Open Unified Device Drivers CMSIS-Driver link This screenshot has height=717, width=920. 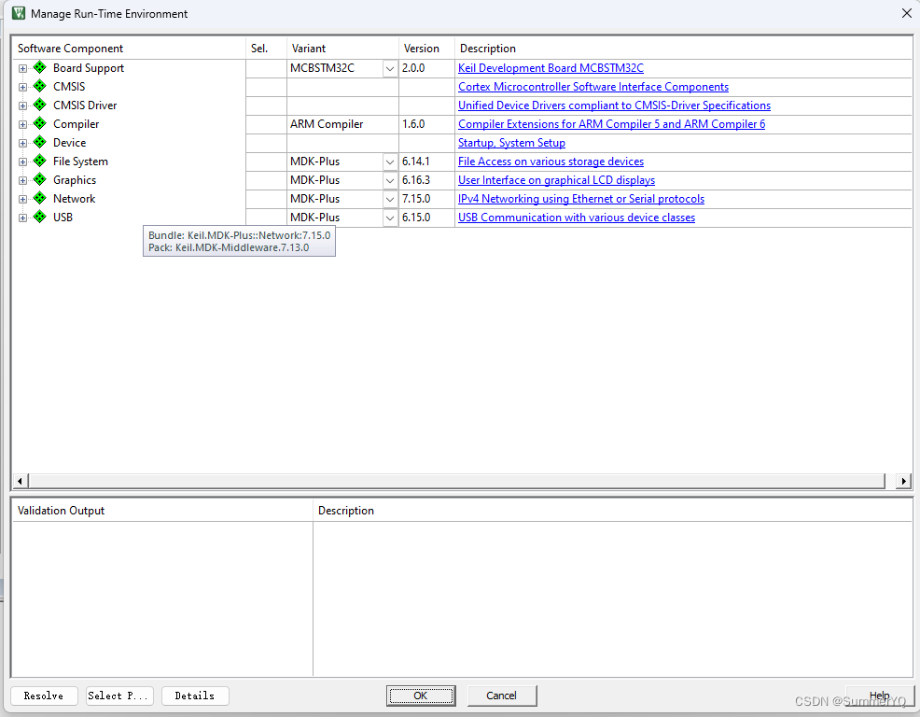tap(614, 105)
